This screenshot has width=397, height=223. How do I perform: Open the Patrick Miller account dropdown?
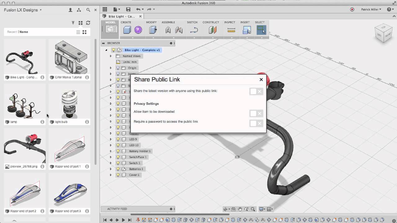pos(371,10)
